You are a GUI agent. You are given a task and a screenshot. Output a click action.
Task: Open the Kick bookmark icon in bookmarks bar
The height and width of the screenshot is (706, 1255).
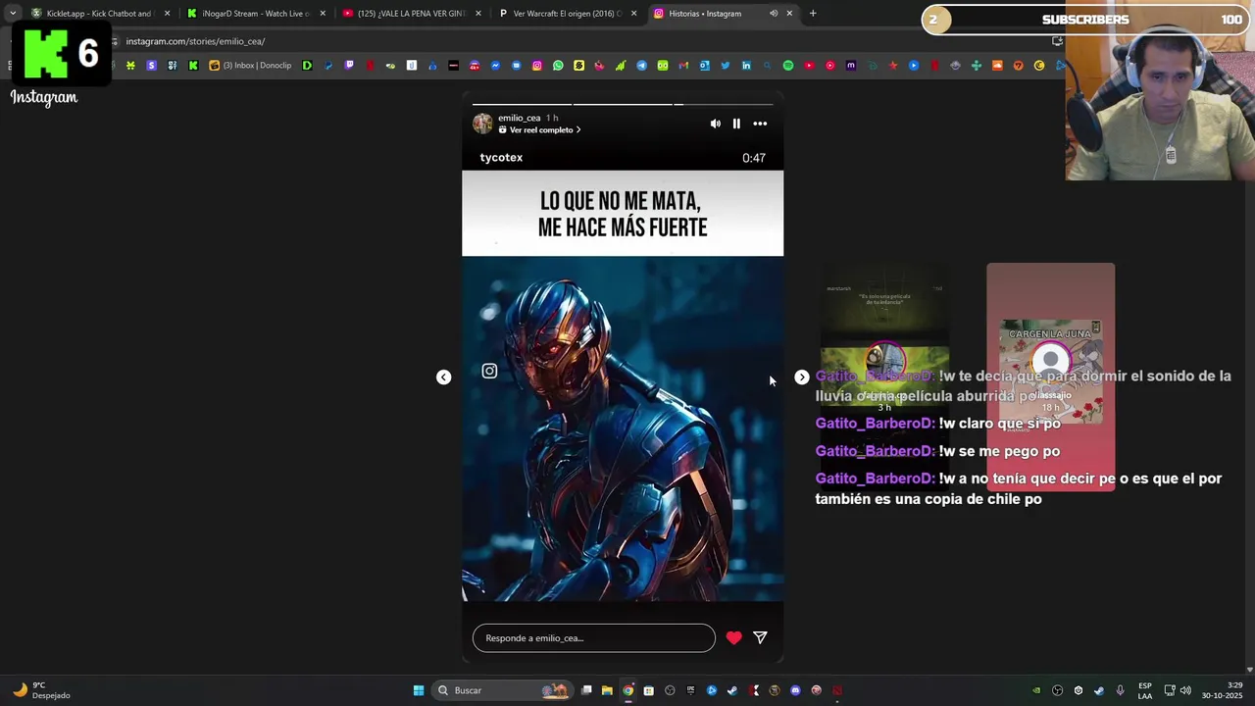pos(193,66)
